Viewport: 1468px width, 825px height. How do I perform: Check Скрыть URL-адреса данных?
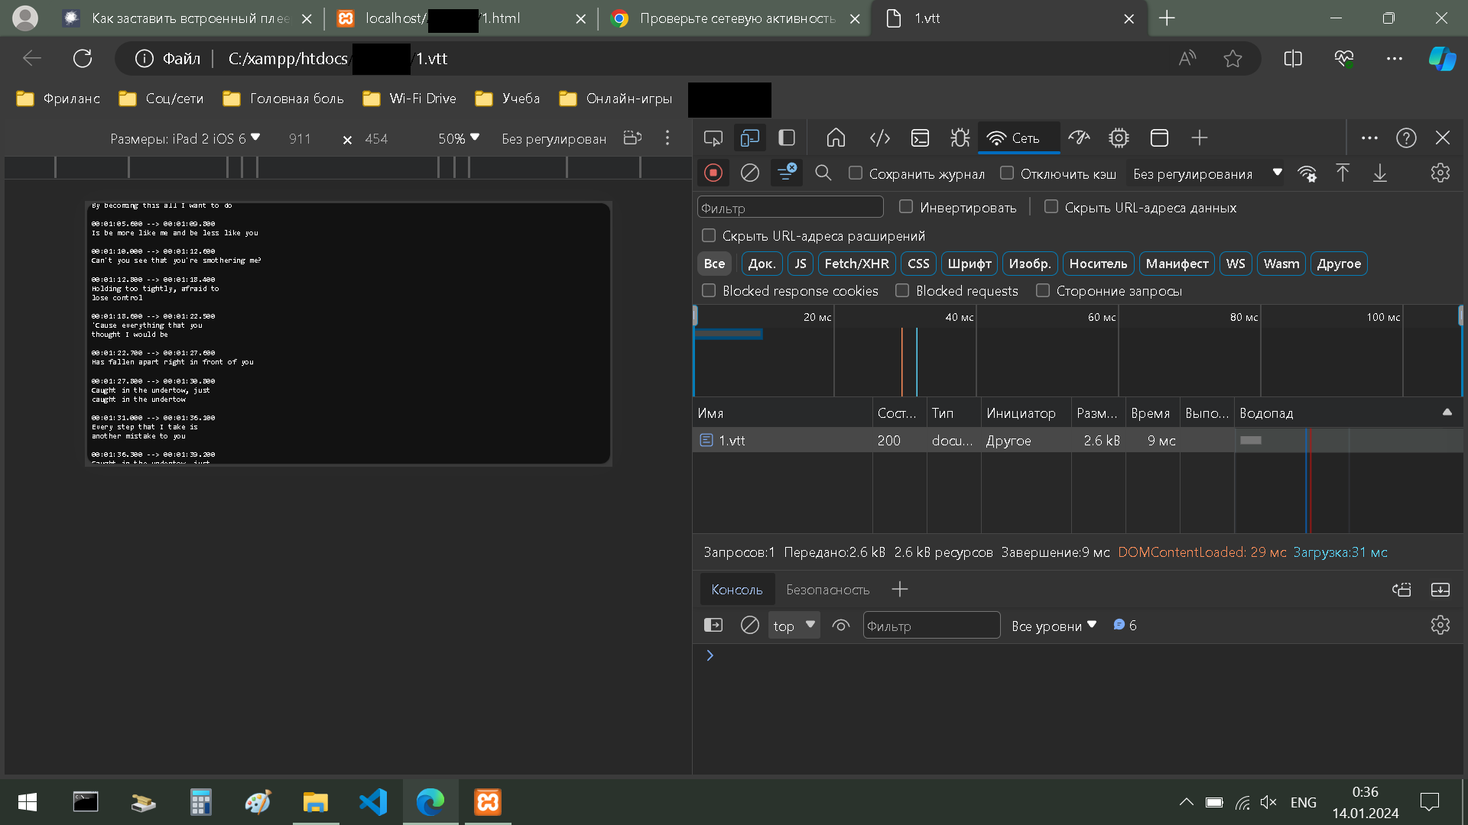(1051, 206)
